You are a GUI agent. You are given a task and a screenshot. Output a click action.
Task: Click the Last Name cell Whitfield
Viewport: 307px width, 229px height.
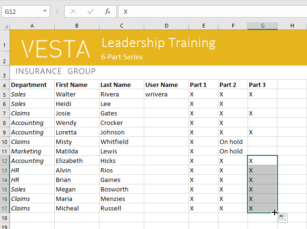(121, 142)
